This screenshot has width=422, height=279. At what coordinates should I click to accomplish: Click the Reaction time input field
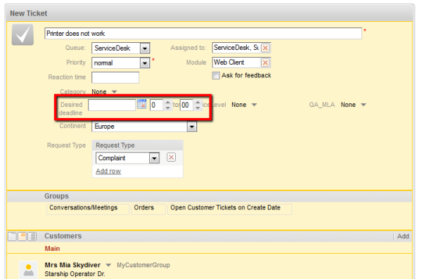pos(115,77)
